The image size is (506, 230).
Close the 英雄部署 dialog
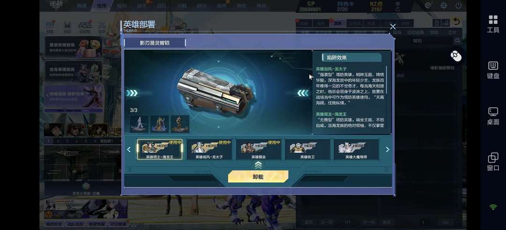(x=393, y=27)
